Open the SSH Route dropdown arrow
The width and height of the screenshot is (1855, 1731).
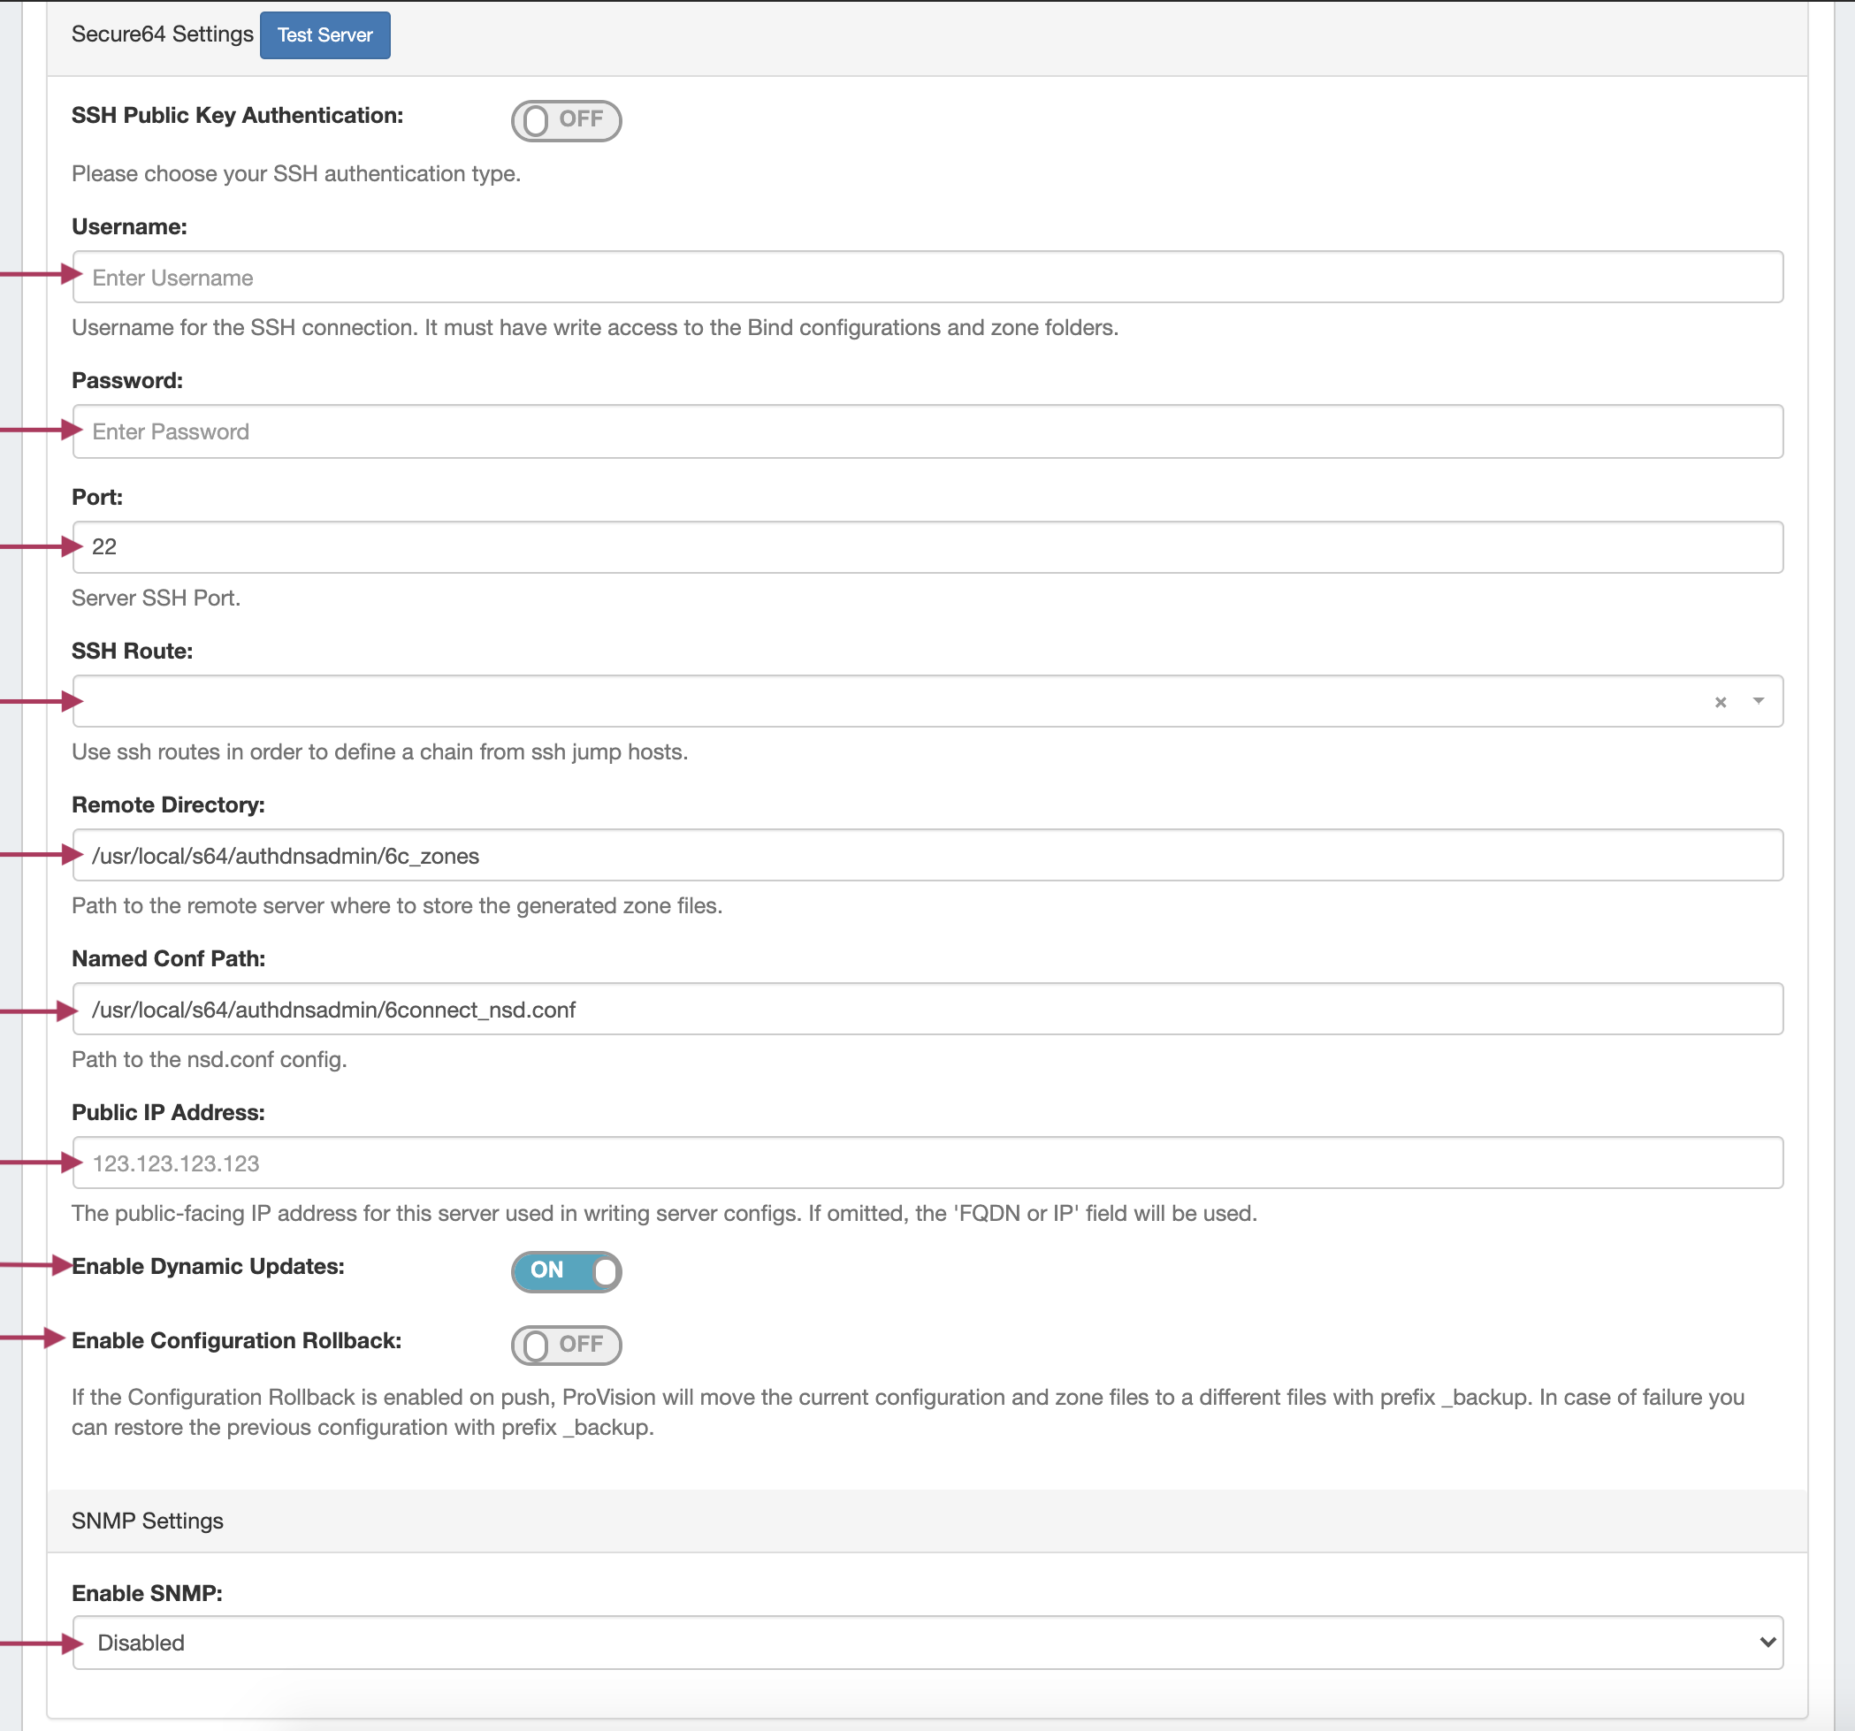point(1758,701)
